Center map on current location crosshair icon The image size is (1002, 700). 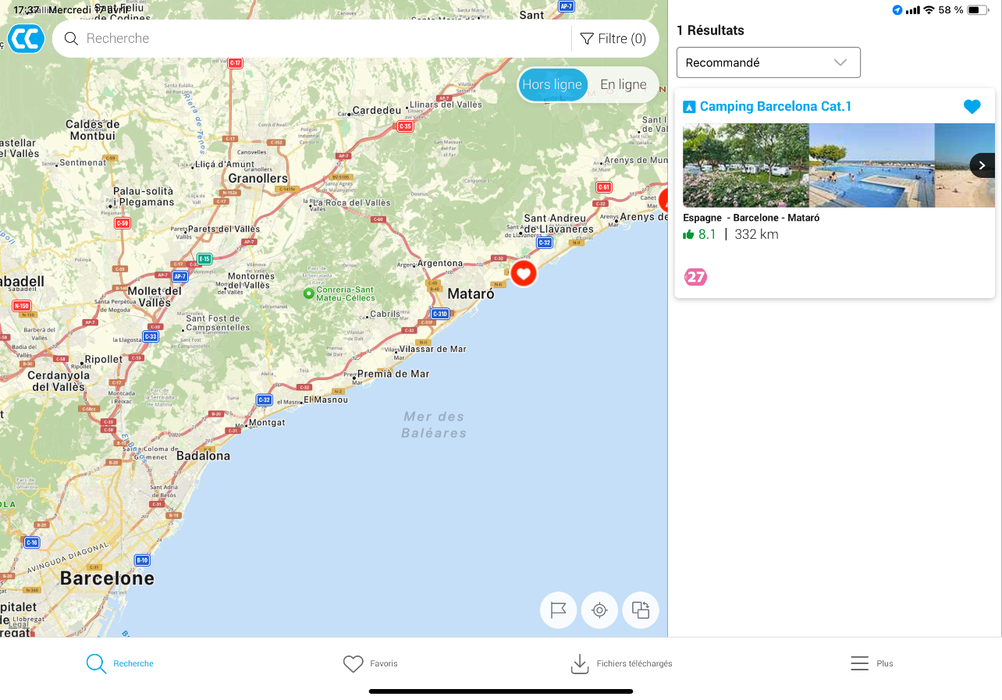[599, 610]
